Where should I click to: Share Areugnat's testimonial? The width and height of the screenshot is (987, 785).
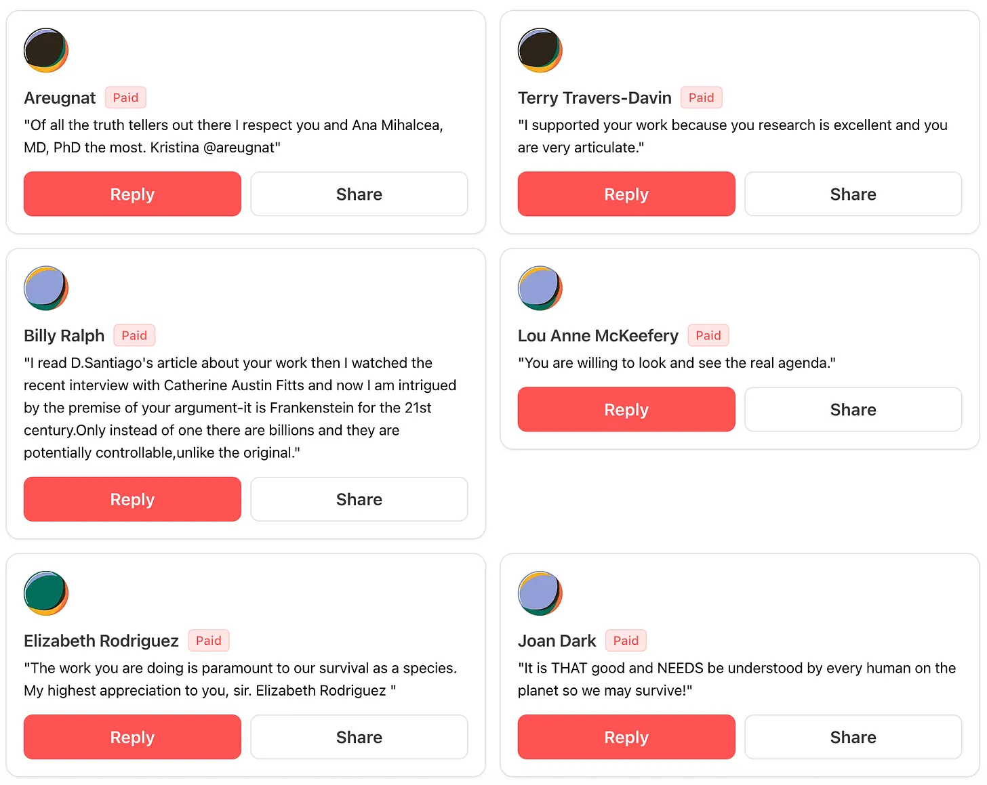359,194
